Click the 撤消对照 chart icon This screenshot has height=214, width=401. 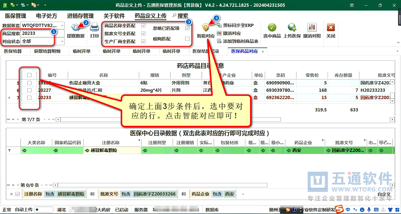(312, 28)
